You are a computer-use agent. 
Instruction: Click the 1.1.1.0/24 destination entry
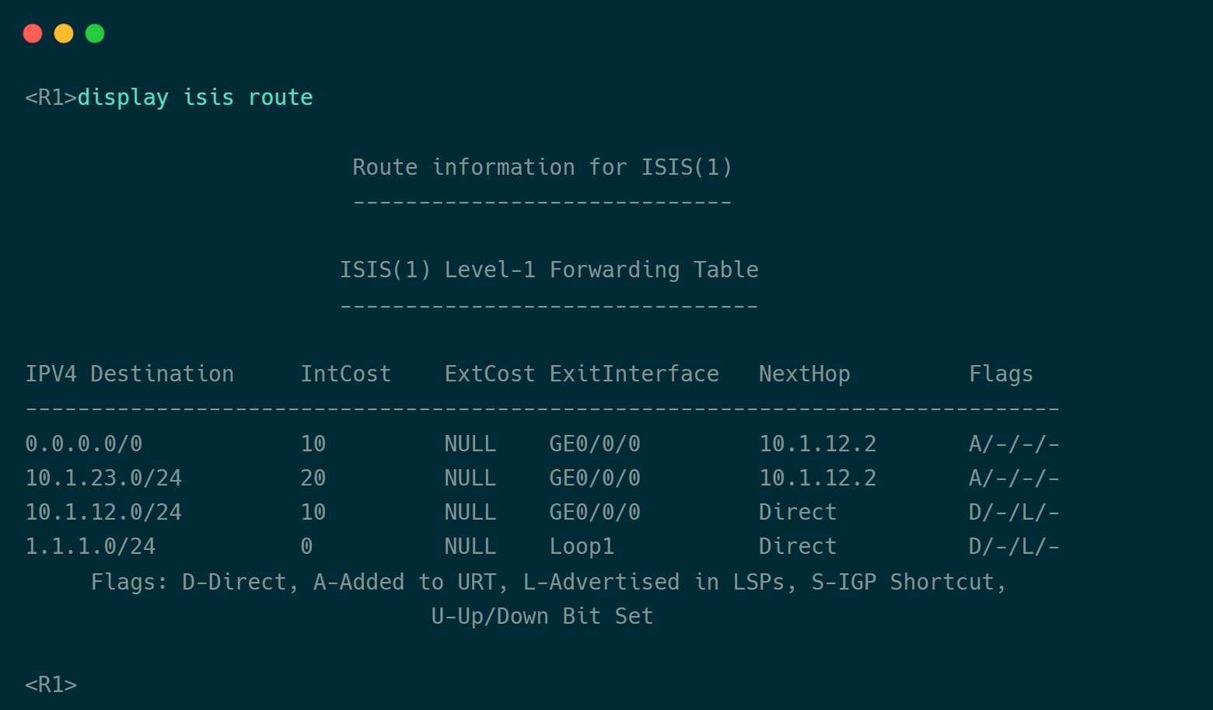(90, 546)
